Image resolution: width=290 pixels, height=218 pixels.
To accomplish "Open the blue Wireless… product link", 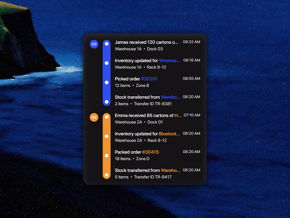I will [x=170, y=61].
